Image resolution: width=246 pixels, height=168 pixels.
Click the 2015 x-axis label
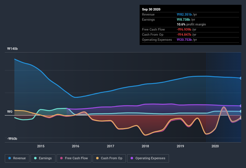pos(41,146)
